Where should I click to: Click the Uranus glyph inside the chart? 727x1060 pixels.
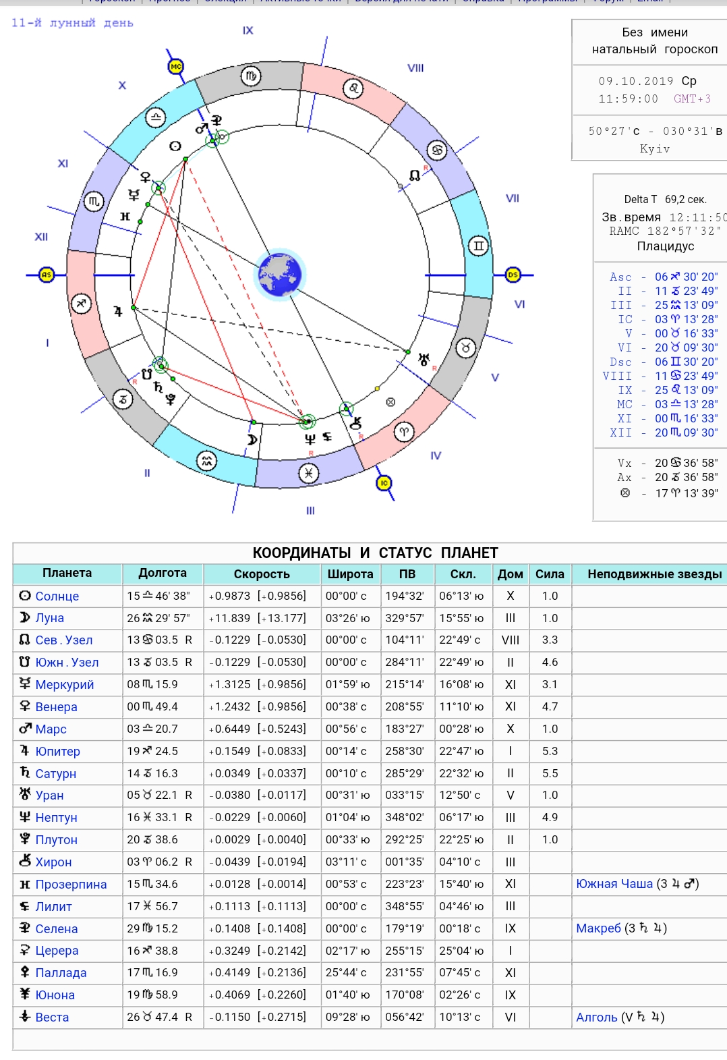coord(424,360)
